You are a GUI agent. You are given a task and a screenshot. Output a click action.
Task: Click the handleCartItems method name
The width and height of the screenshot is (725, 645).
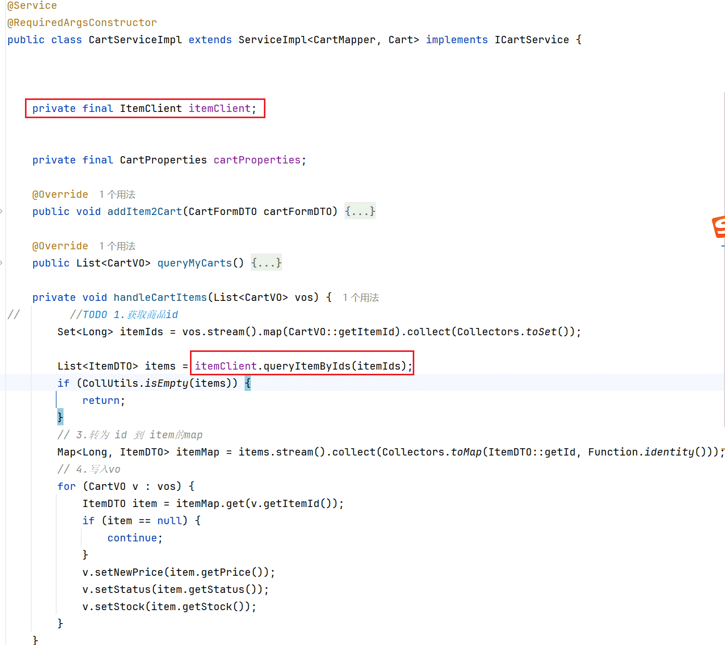(x=160, y=298)
